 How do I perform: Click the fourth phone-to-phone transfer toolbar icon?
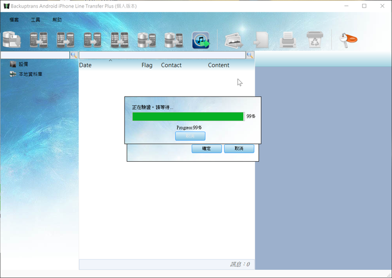pyautogui.click(x=119, y=40)
